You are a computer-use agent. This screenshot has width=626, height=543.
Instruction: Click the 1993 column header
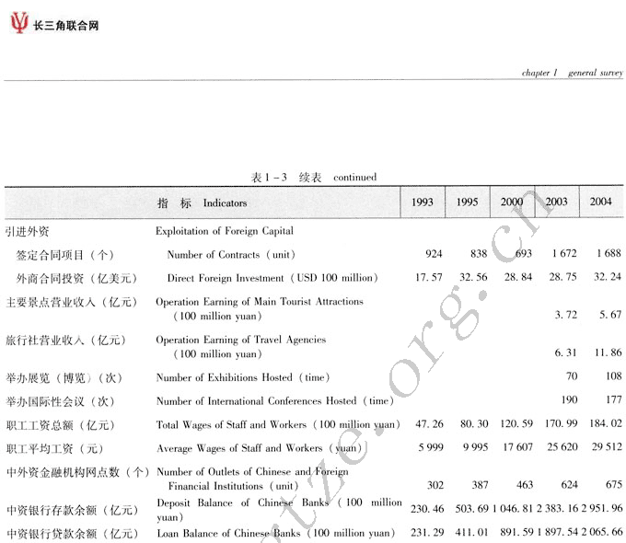423,202
